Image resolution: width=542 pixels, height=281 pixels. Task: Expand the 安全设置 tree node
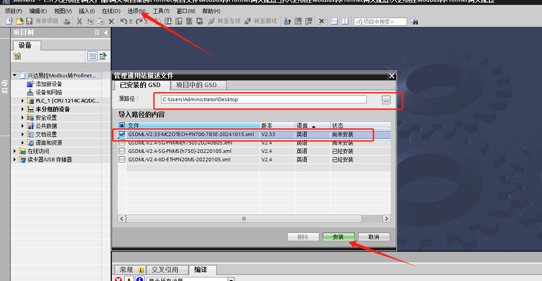pyautogui.click(x=23, y=118)
